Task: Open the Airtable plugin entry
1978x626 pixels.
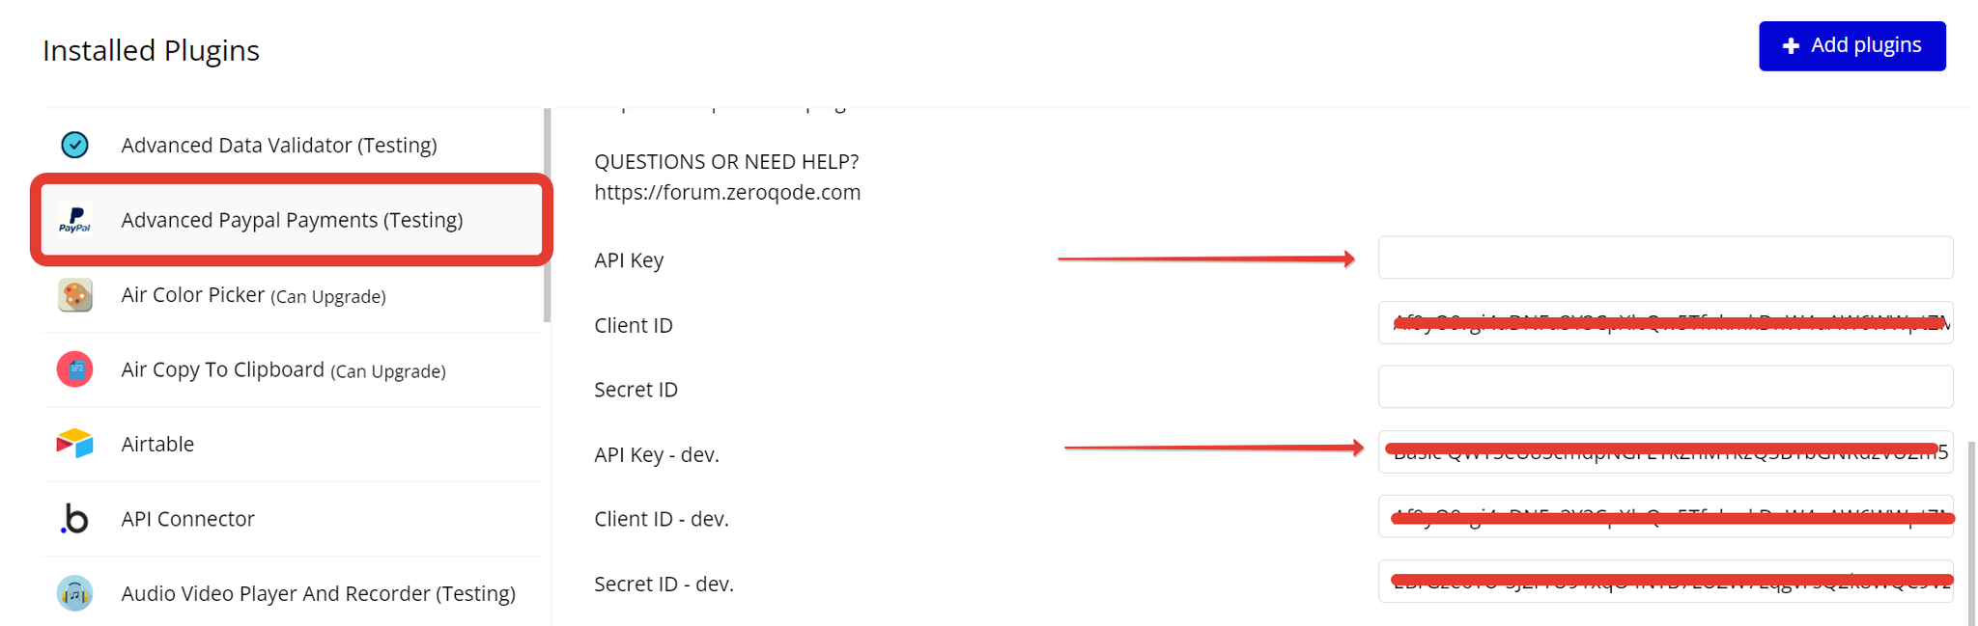Action: 294,444
